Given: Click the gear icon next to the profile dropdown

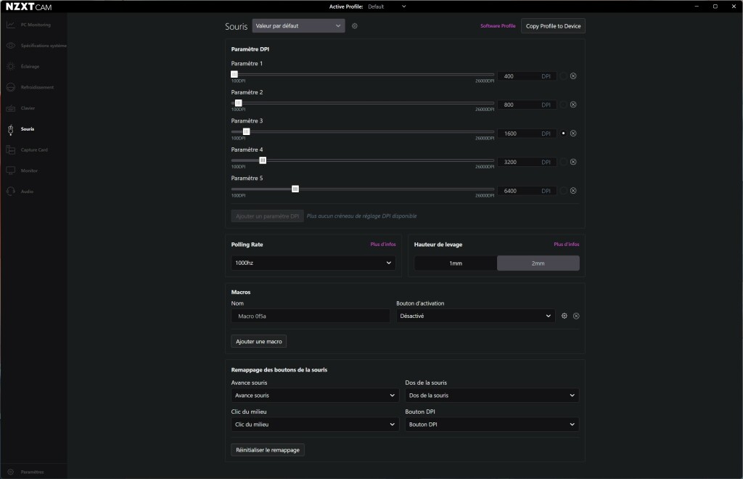Looking at the screenshot, I should coord(354,25).
